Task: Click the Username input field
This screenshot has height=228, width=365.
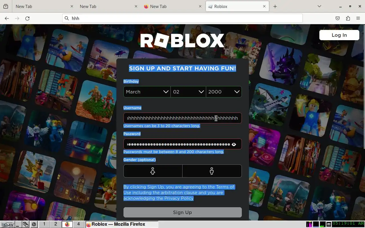Action: [x=182, y=118]
